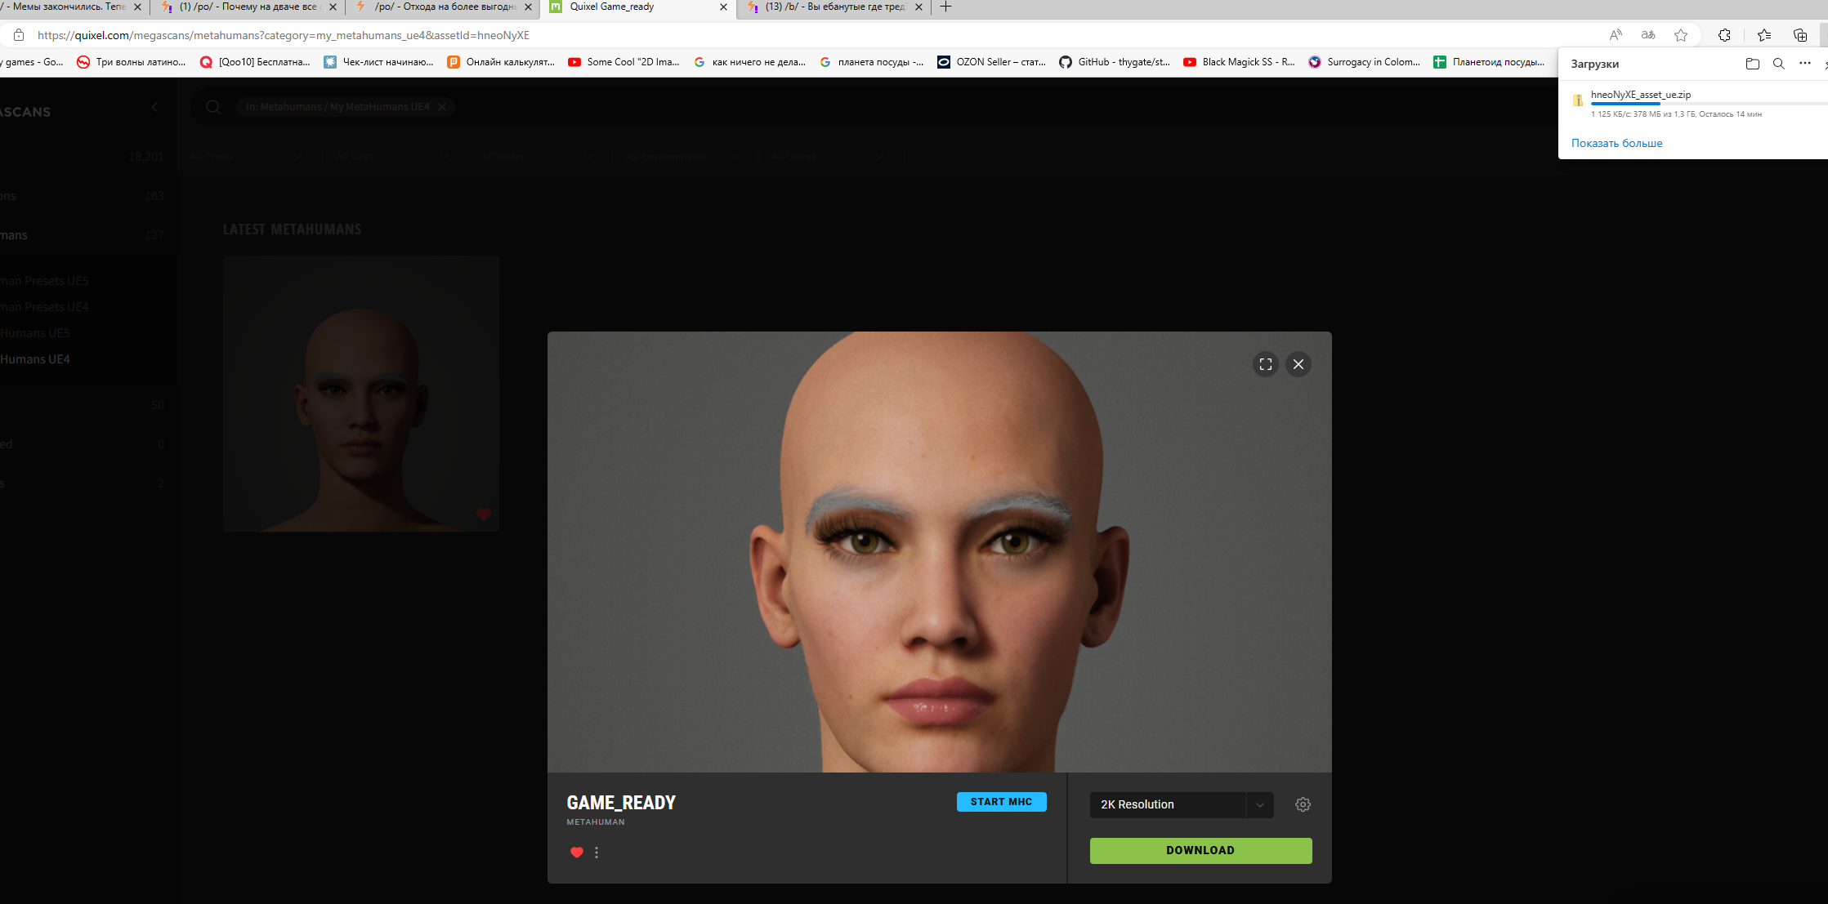Screen dimensions: 1828x904
Task: Open download settings gear icon
Action: pyautogui.click(x=1303, y=804)
